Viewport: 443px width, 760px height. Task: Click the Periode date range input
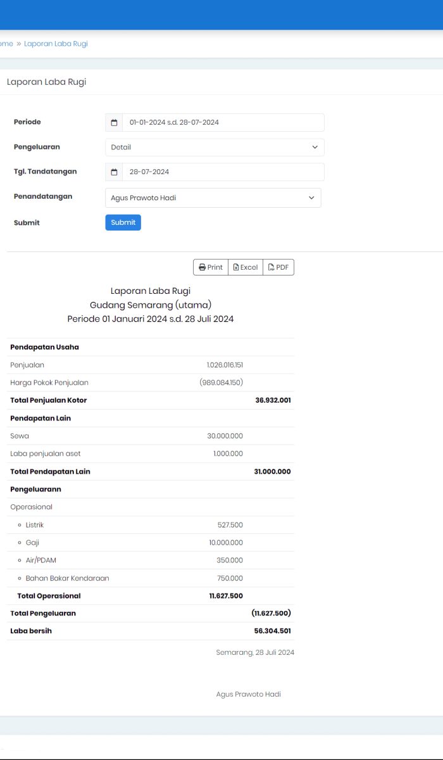point(223,122)
